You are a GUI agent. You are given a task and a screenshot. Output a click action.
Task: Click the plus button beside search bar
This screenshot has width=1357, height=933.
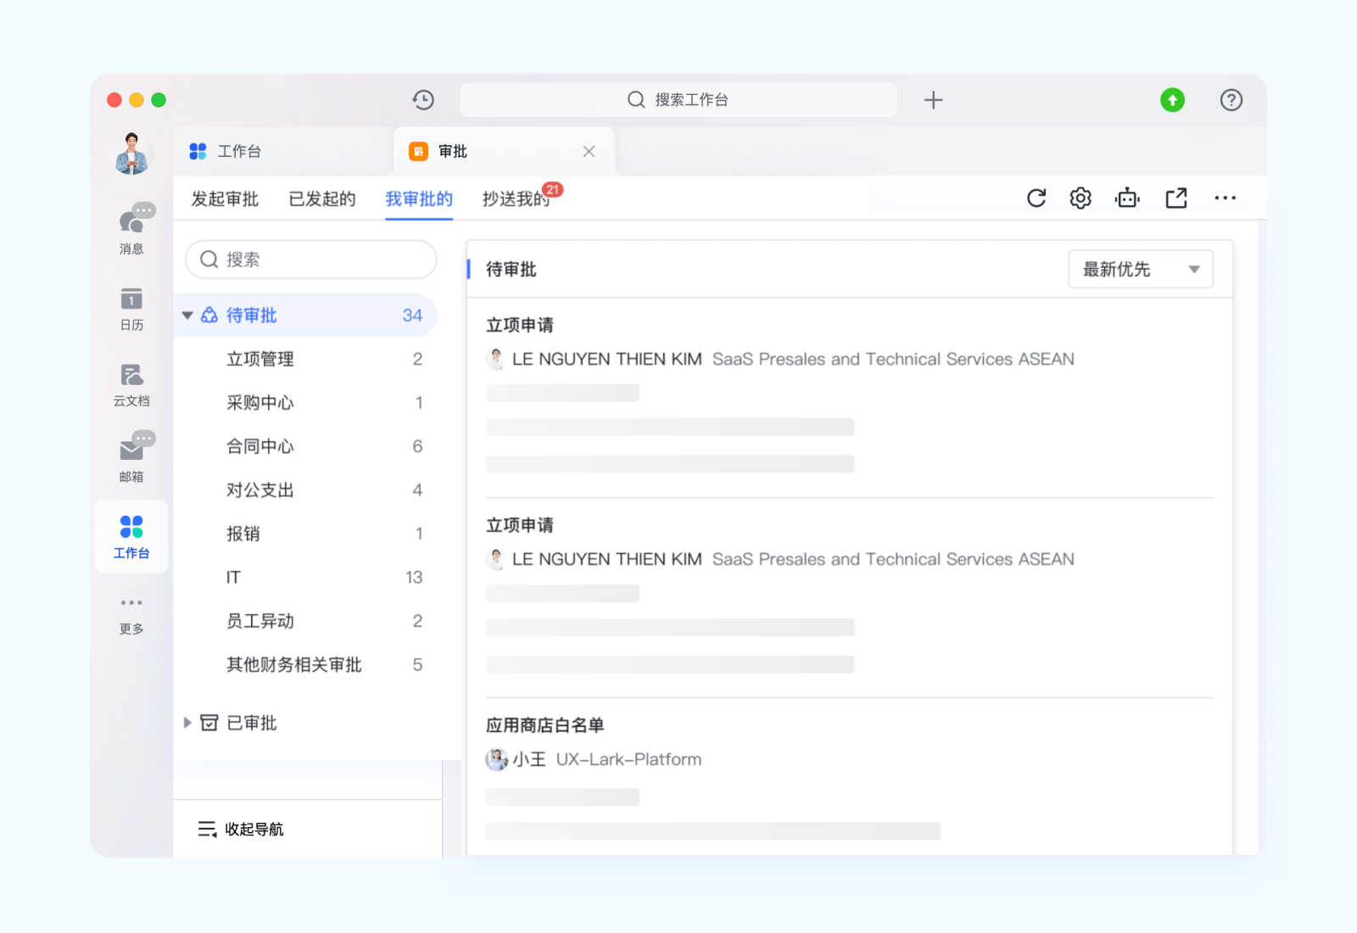(933, 100)
